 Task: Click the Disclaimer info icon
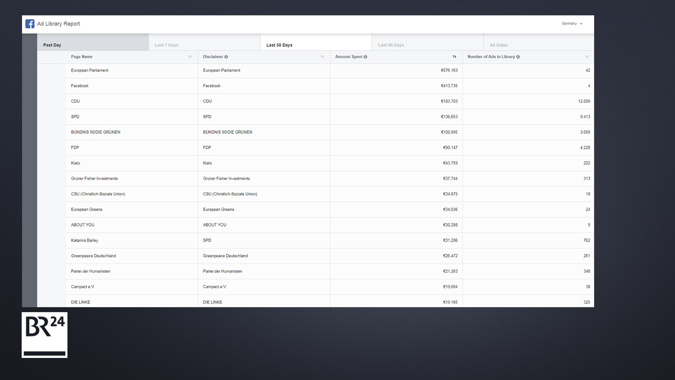click(x=226, y=57)
